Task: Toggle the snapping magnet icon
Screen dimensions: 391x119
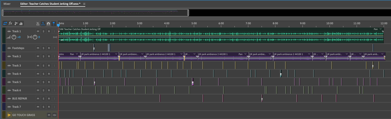Action: (48, 23)
